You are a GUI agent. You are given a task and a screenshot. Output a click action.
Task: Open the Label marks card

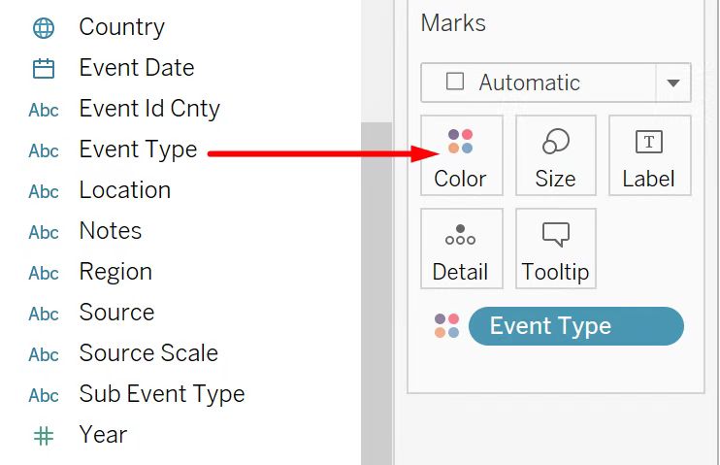coord(648,155)
